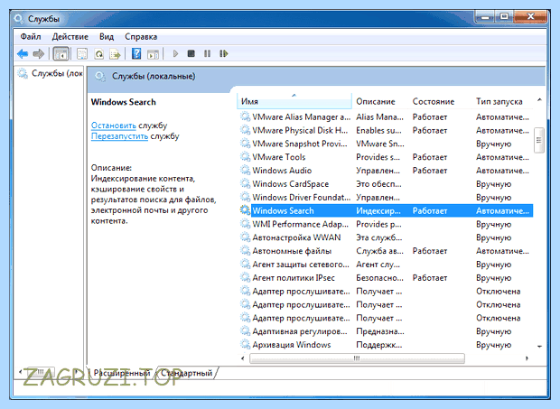This screenshot has width=560, height=409.
Task: Pause the service with the pause icon
Action: [x=207, y=54]
